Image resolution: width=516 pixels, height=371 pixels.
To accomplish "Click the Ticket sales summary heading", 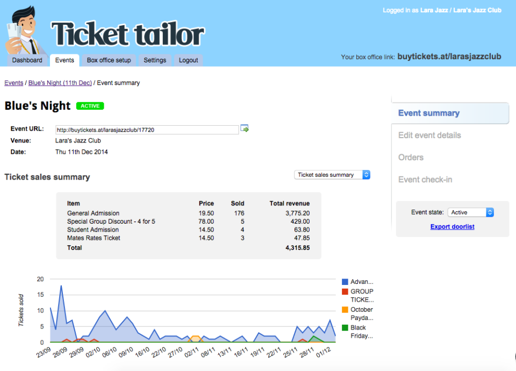I will click(47, 177).
